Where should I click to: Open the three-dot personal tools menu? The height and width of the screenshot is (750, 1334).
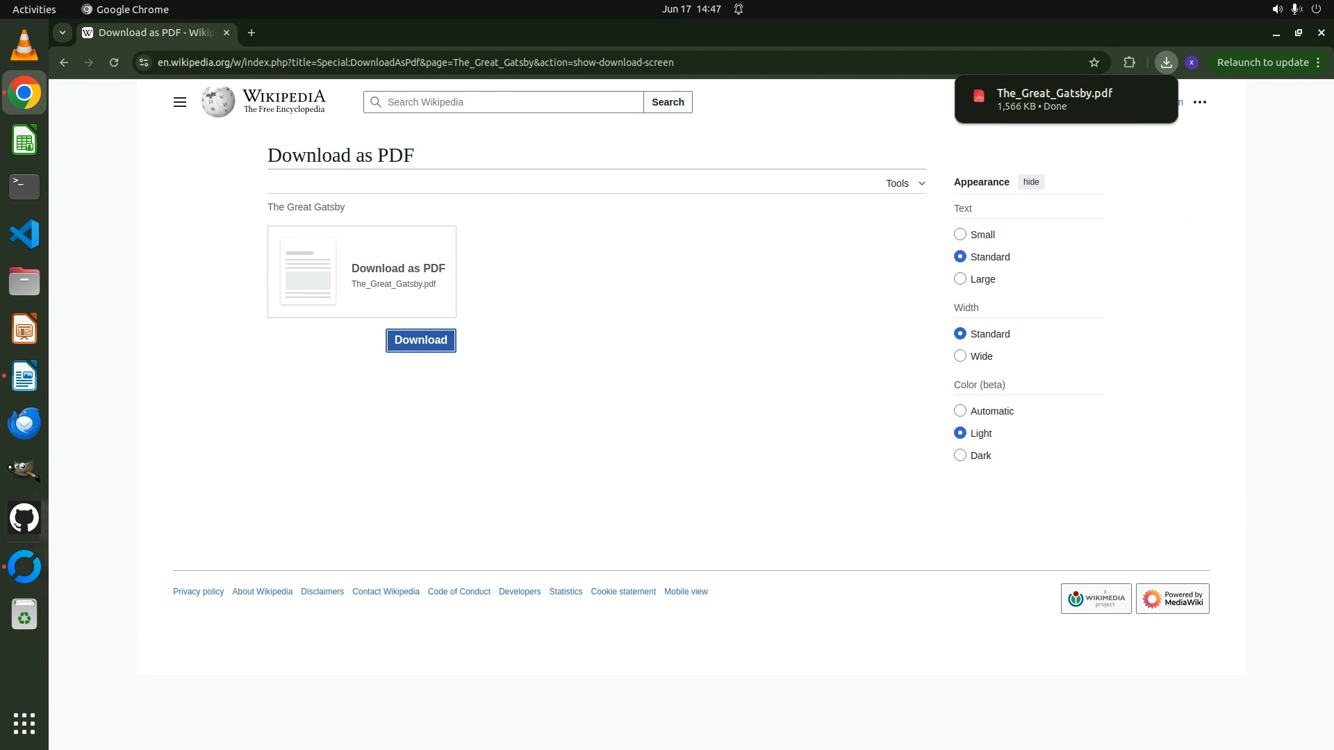tap(1200, 102)
